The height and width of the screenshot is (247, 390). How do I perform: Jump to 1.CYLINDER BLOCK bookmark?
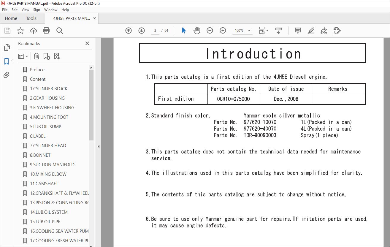[x=49, y=89]
